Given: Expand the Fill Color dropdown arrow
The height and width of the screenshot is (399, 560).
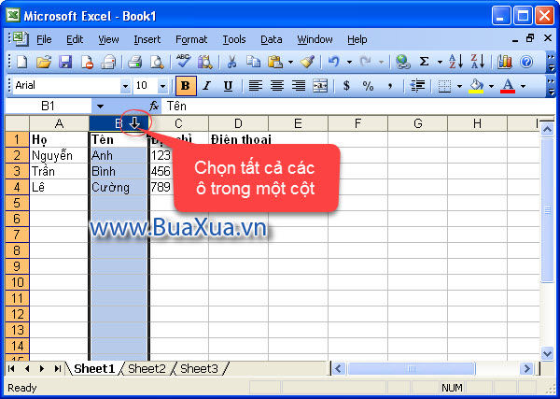Looking at the screenshot, I should 491,86.
